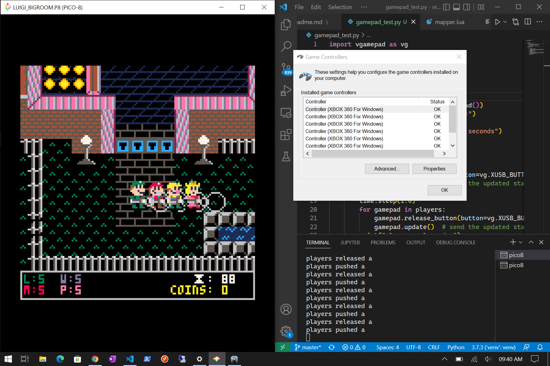The height and width of the screenshot is (366, 550).
Task: Switch to the JUPYTER panel tab
Action: pyautogui.click(x=350, y=242)
